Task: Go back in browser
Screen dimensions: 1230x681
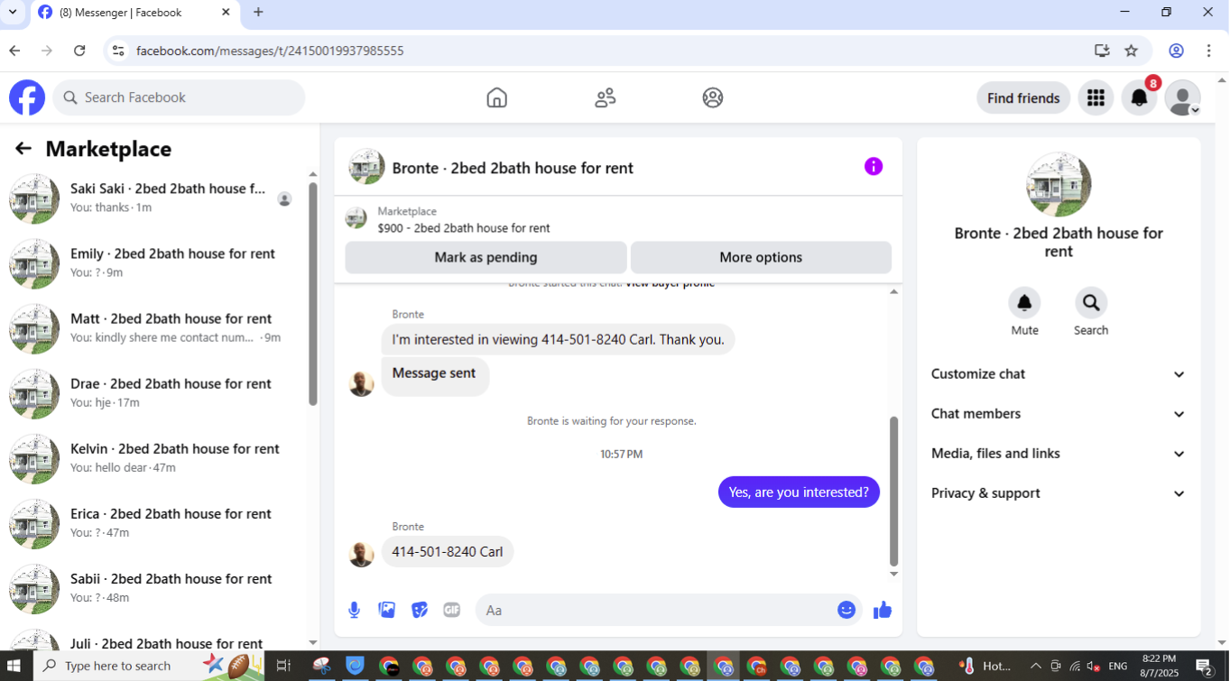Action: (x=14, y=51)
